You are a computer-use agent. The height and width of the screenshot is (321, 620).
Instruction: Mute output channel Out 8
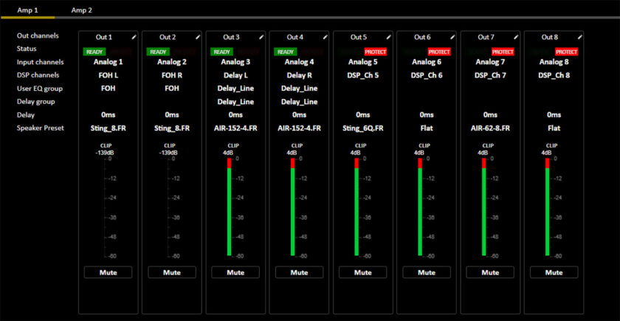(554, 272)
